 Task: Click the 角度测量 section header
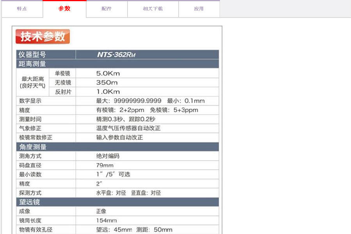[33, 147]
